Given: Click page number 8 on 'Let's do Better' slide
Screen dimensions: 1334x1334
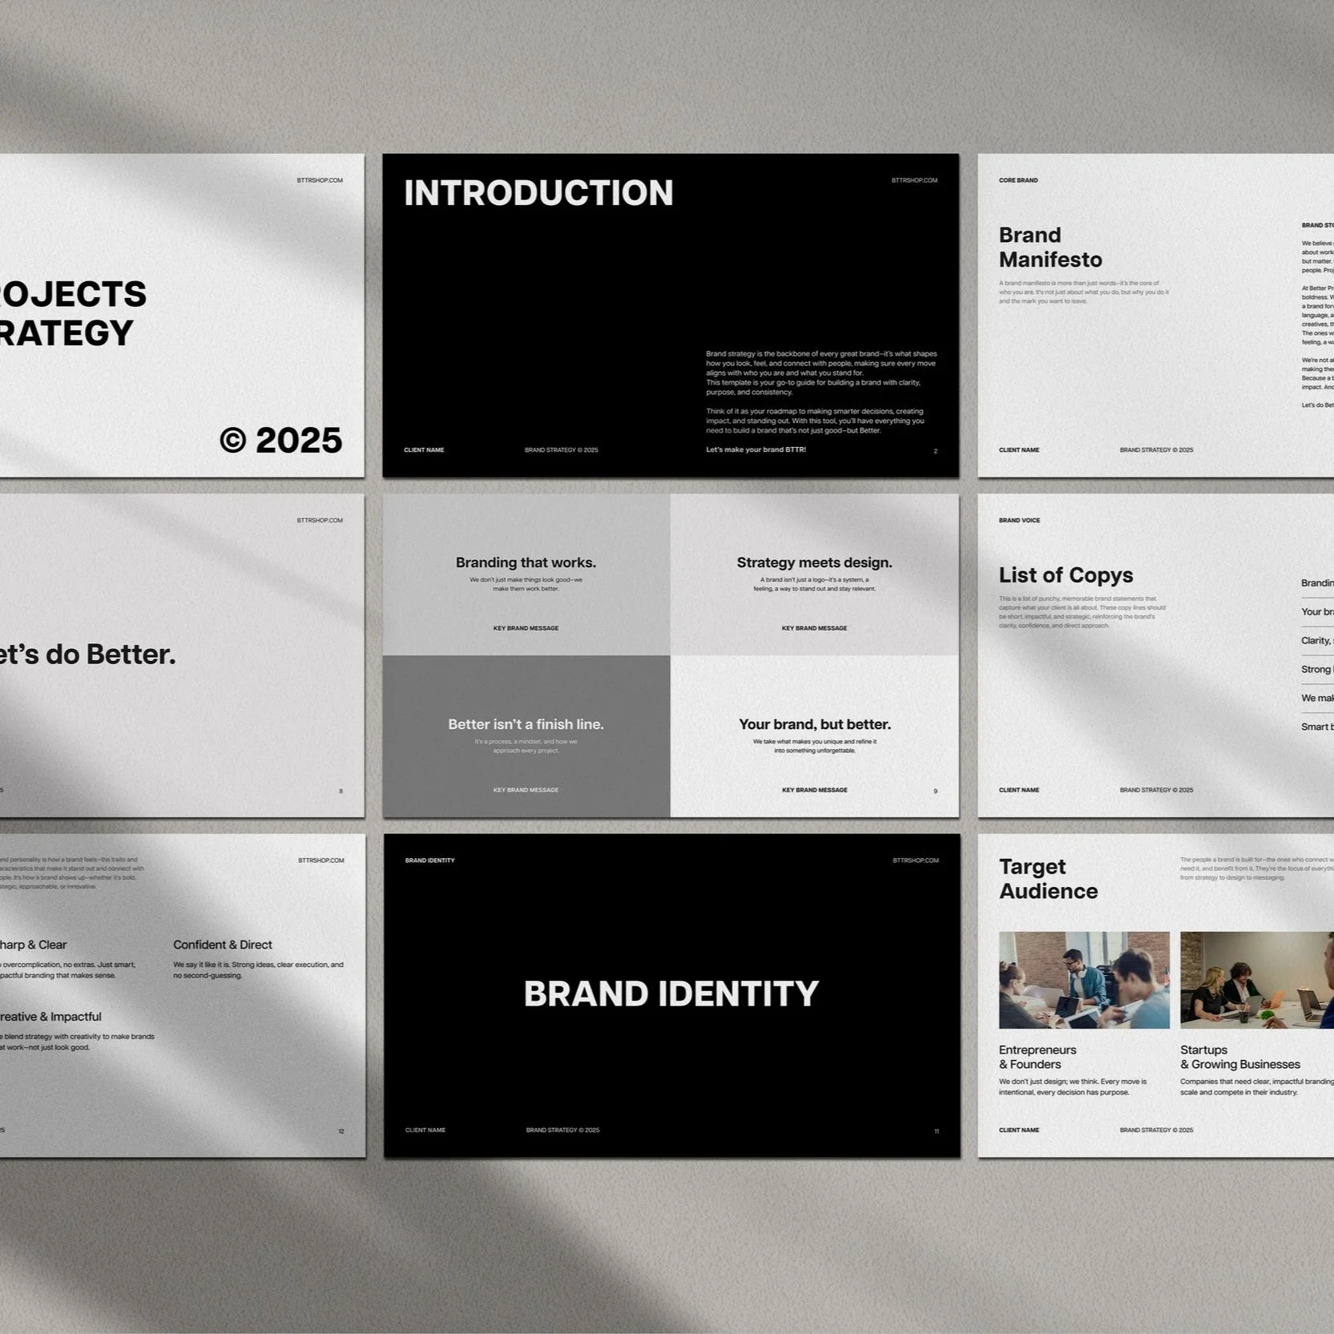Looking at the screenshot, I should pyautogui.click(x=341, y=792).
